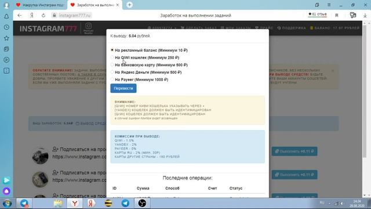Image resolution: width=371 pixels, height=209 pixels.
Task: Select На рекламный баланс option
Action: (112, 50)
